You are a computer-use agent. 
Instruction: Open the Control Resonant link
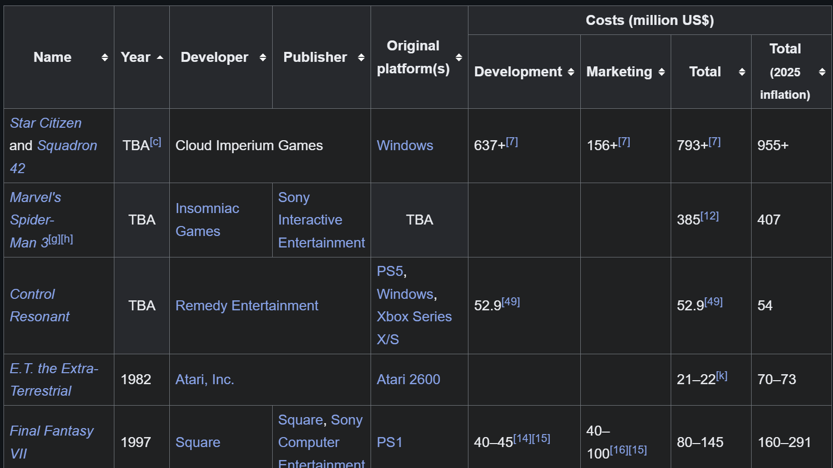tap(40, 305)
